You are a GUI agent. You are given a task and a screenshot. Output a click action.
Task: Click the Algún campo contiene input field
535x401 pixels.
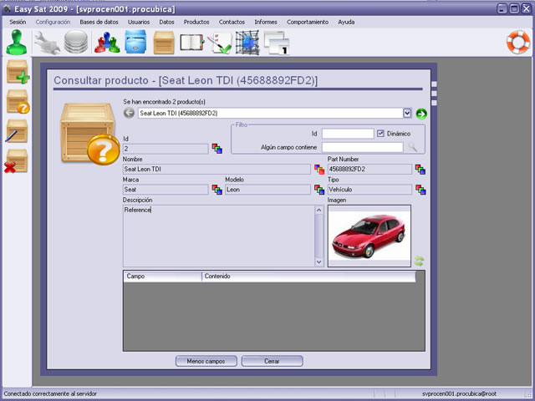[362, 147]
